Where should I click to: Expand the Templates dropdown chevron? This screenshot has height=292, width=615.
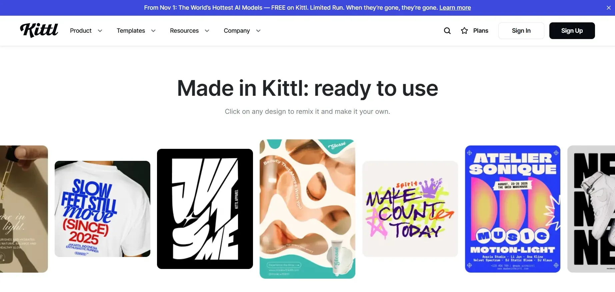click(153, 31)
